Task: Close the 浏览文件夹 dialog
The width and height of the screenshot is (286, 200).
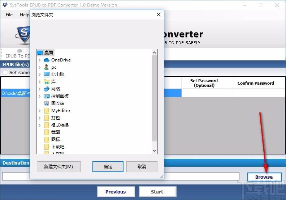Action: coord(159,14)
